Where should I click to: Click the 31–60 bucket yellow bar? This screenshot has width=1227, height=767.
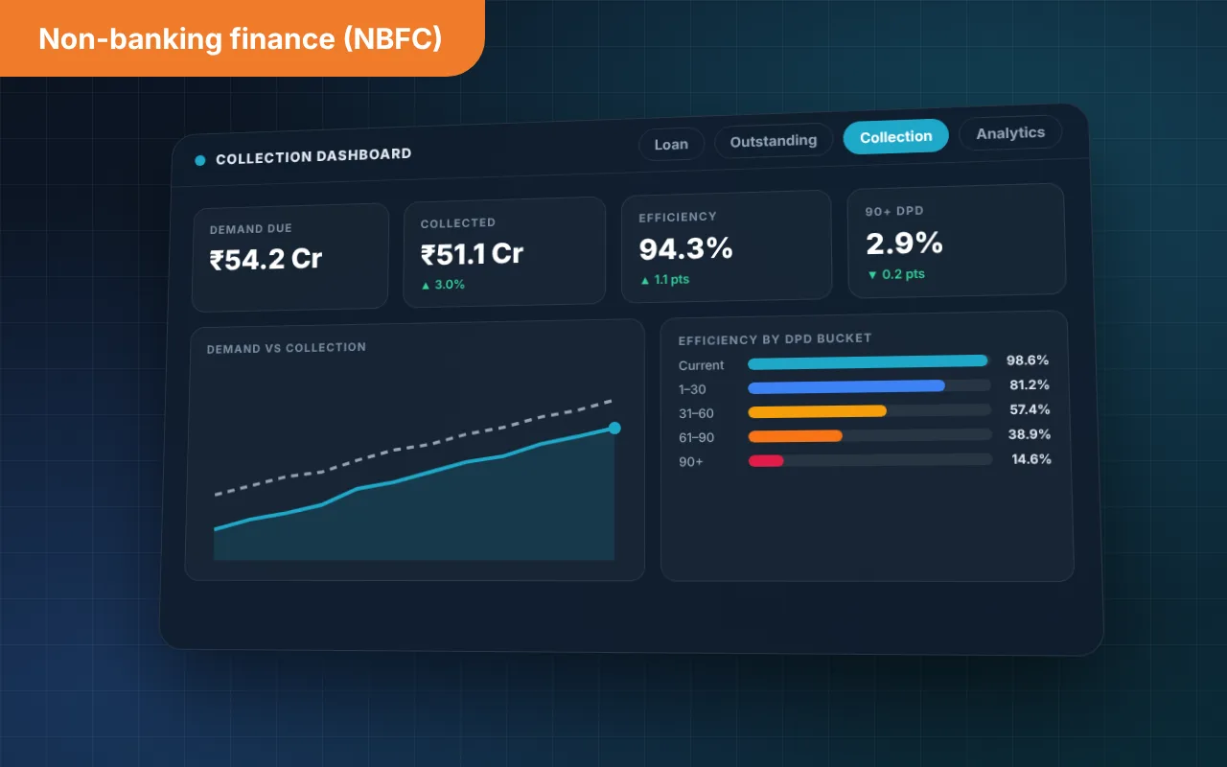point(817,411)
